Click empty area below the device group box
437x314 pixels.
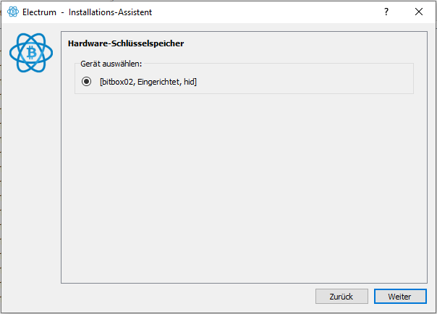244,187
